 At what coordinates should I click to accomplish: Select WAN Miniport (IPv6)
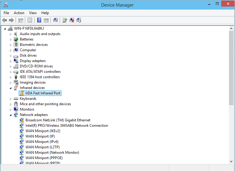point(42,142)
